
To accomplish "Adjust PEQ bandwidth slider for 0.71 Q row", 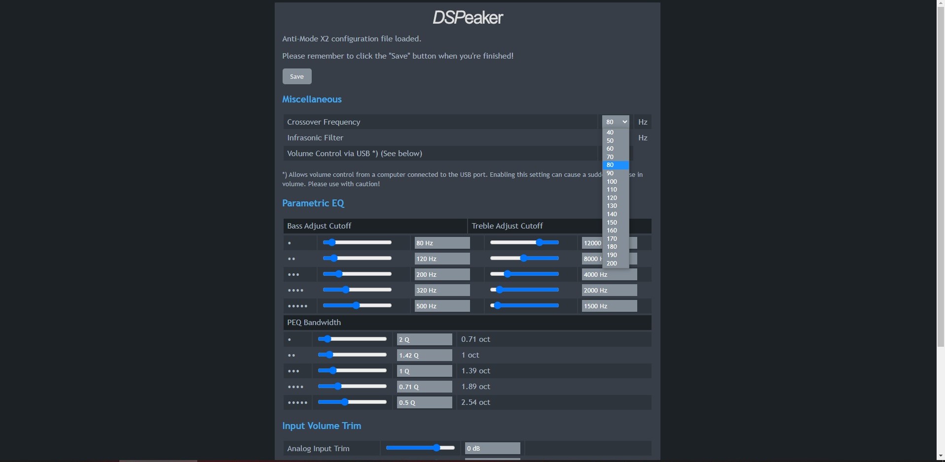I will point(352,386).
